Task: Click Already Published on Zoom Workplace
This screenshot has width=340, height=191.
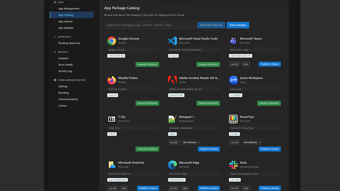Action: [269, 103]
